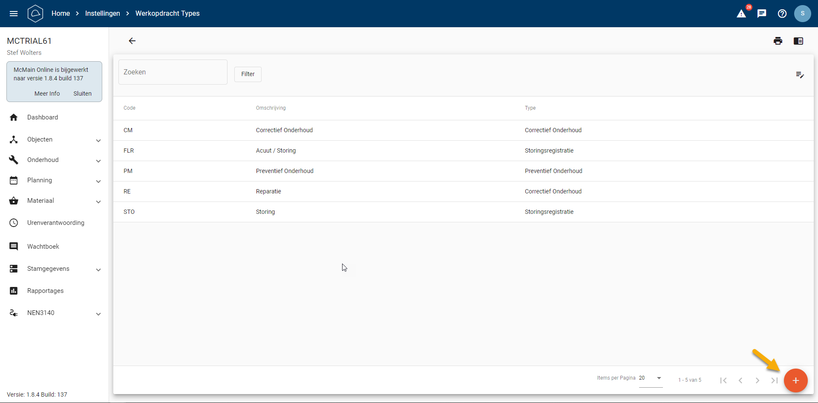Go to Rapportages in the sidebar
The width and height of the screenshot is (818, 403).
(x=45, y=291)
